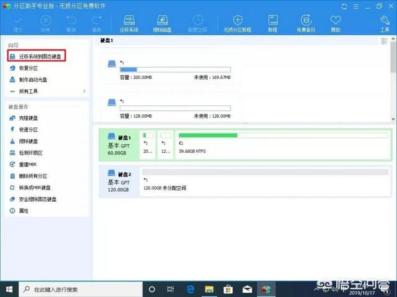Select the 200.00MB partition entry in the list
The height and width of the screenshot is (297, 397).
(x=170, y=70)
